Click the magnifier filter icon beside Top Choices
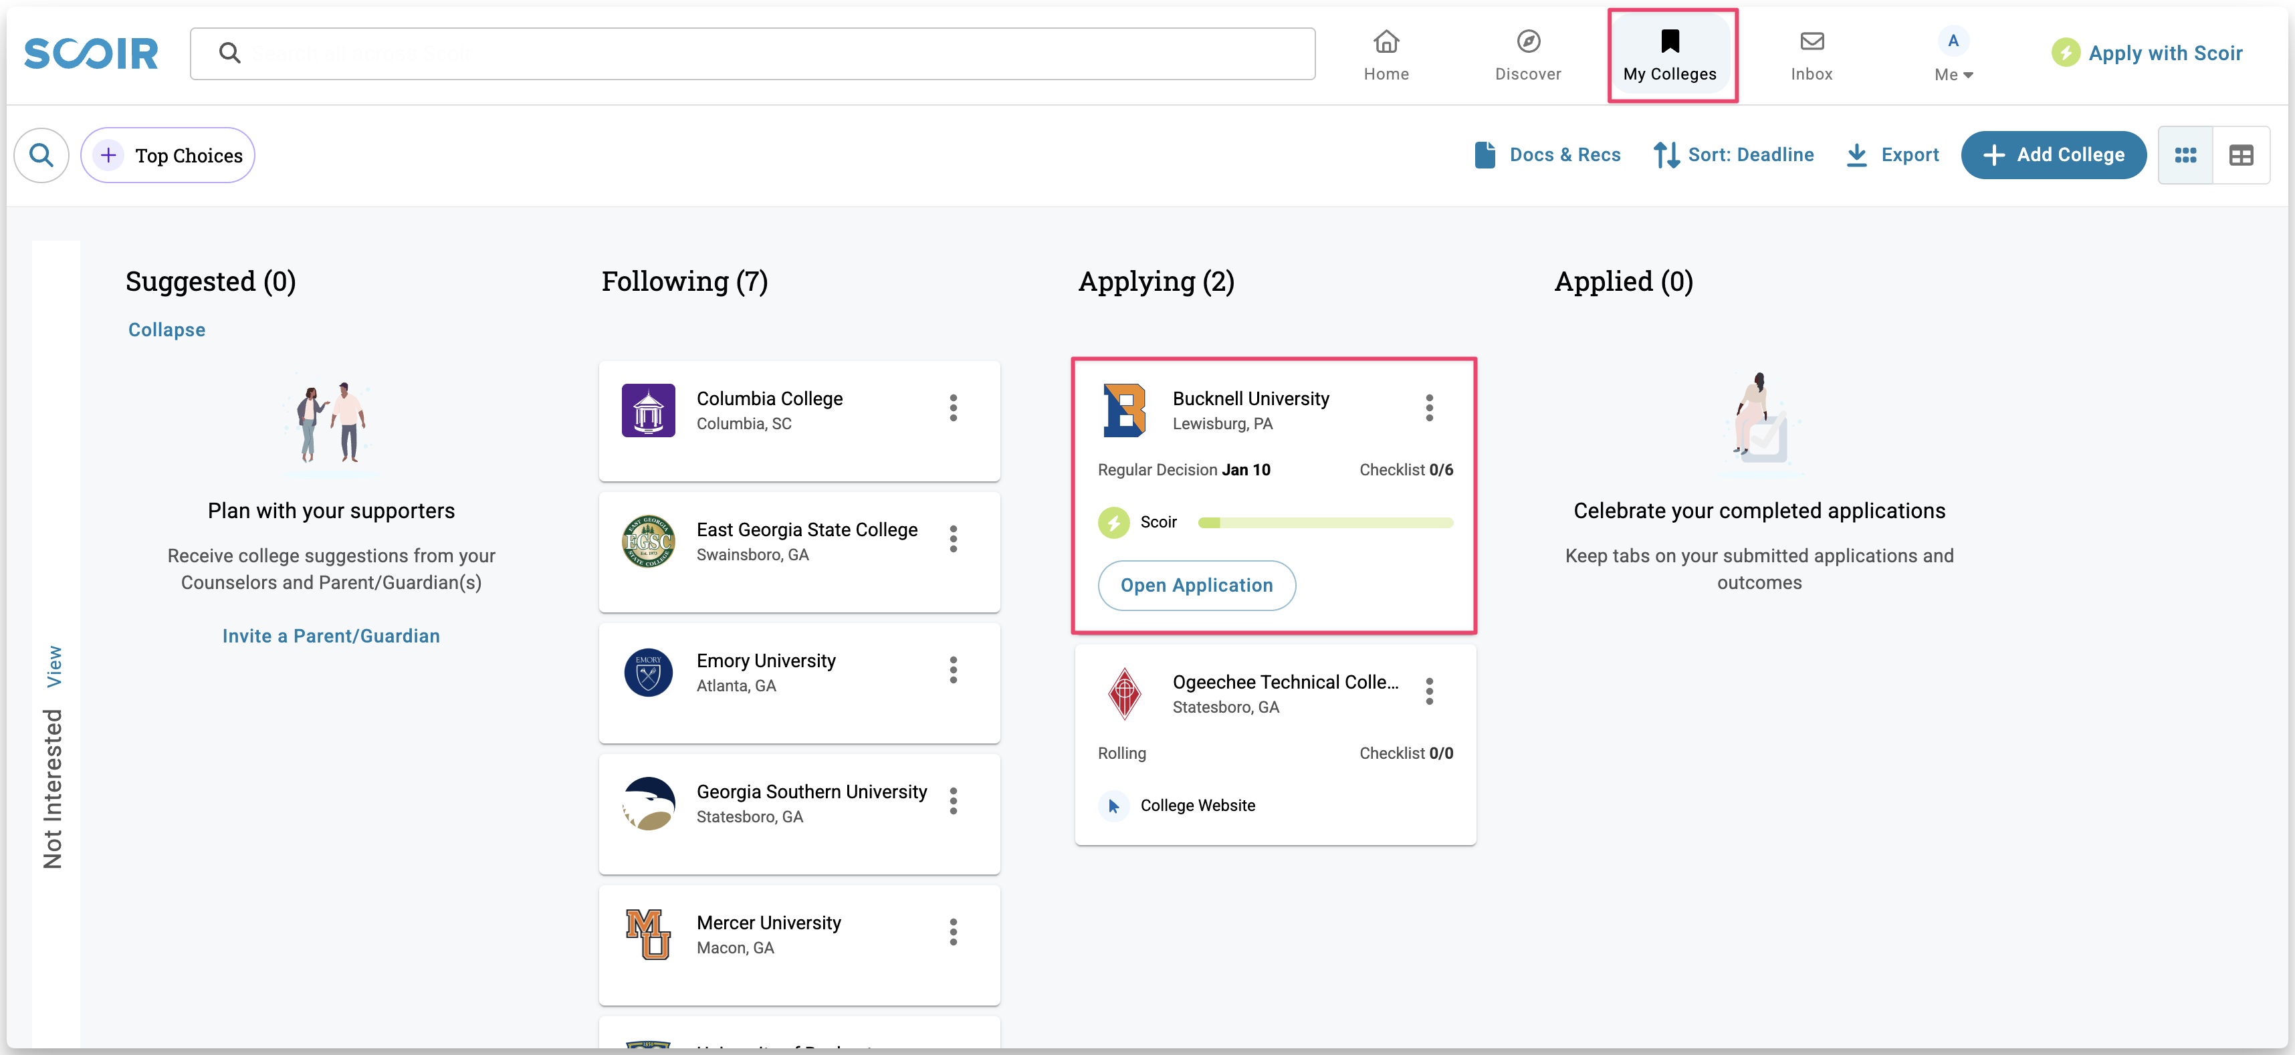This screenshot has height=1055, width=2295. coord(41,155)
